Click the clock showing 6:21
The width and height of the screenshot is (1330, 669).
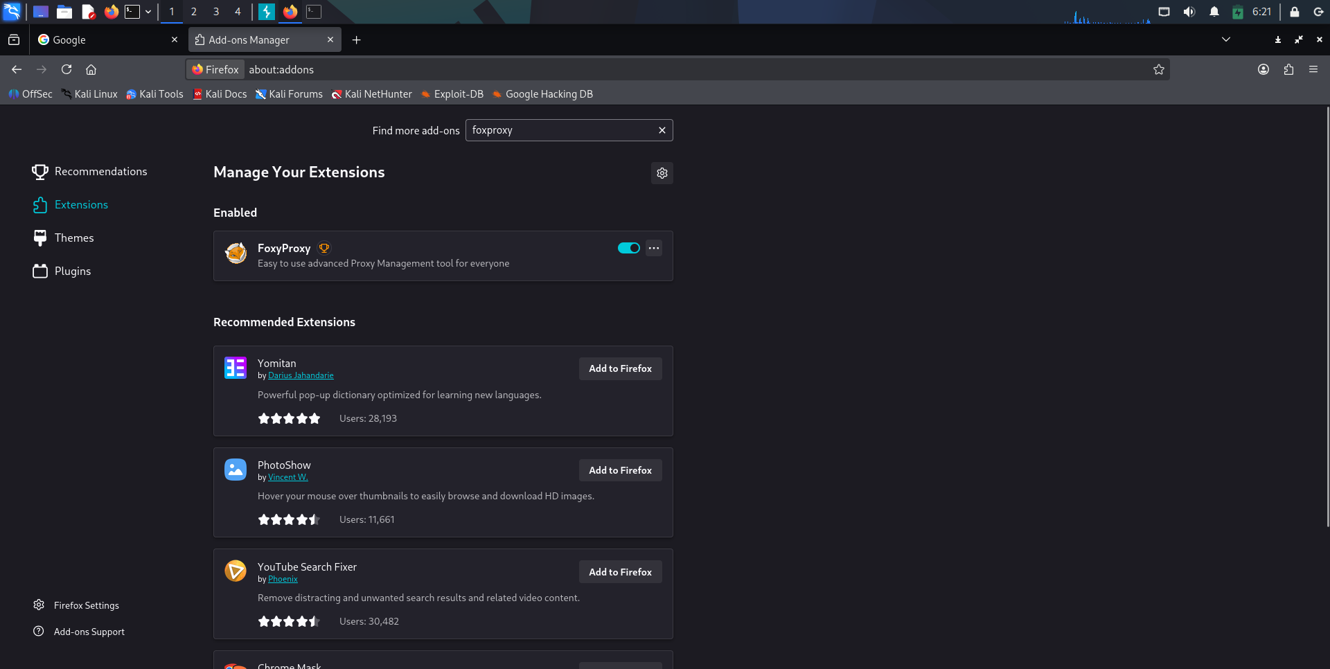(x=1261, y=12)
